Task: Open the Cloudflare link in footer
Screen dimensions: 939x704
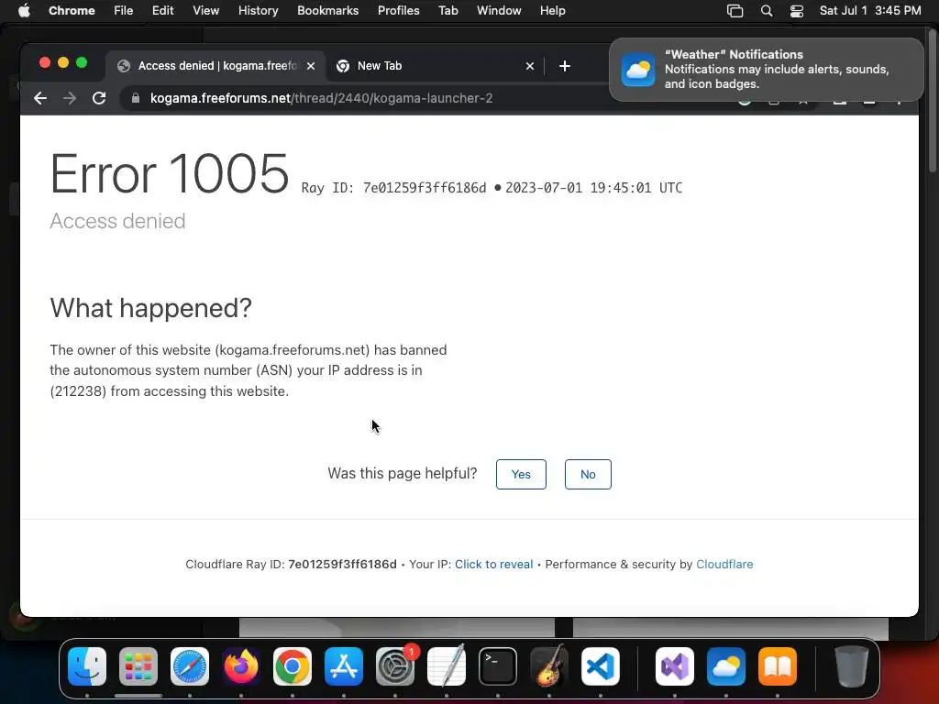Action: pos(724,564)
